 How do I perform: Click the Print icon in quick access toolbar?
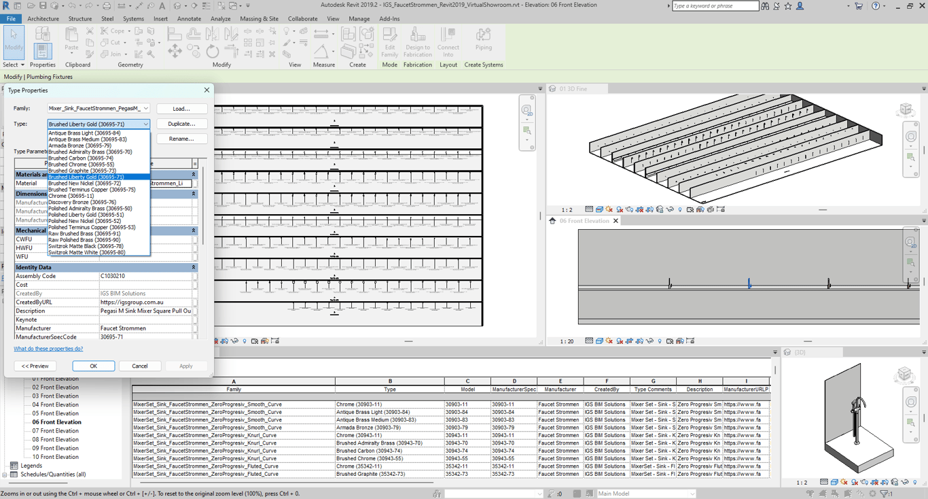tap(107, 6)
